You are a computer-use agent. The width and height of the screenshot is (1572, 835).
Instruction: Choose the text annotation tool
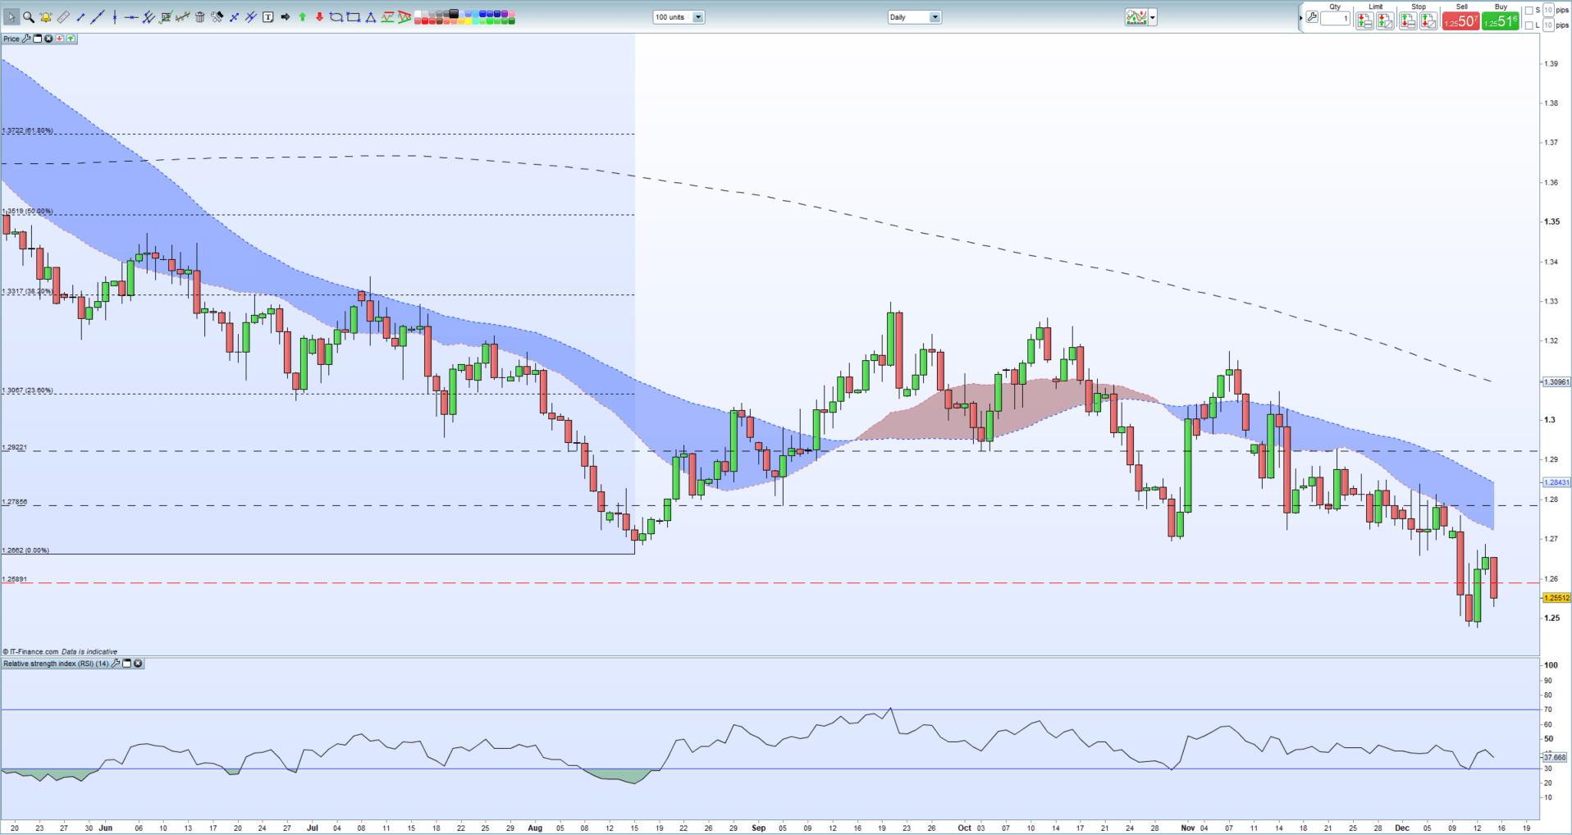(x=267, y=17)
